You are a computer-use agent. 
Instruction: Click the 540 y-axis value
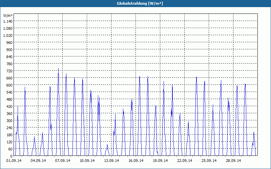[10, 92]
